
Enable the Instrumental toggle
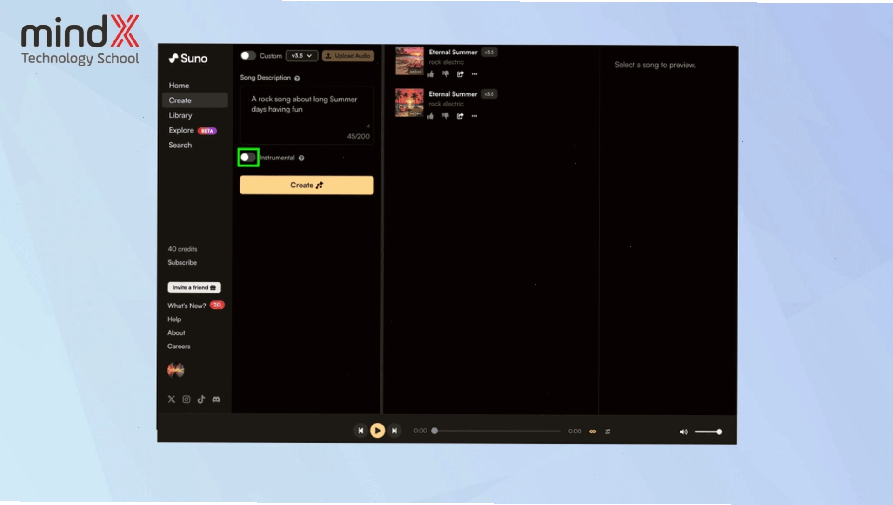[x=248, y=157]
